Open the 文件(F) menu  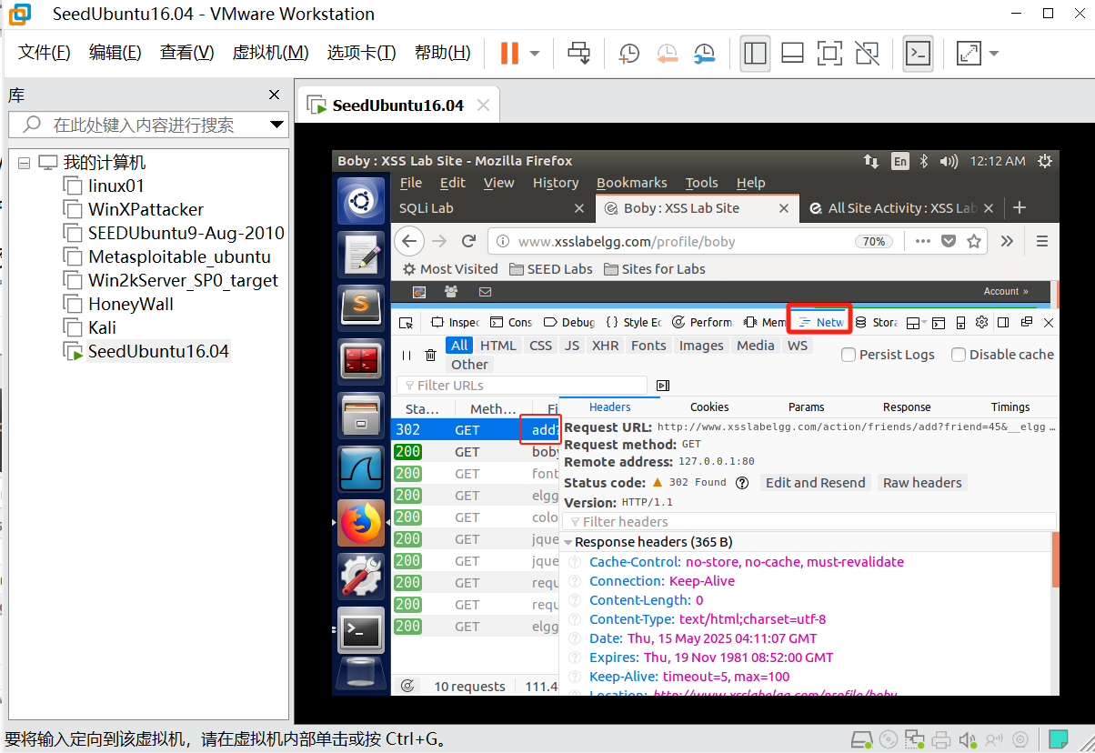click(x=45, y=53)
